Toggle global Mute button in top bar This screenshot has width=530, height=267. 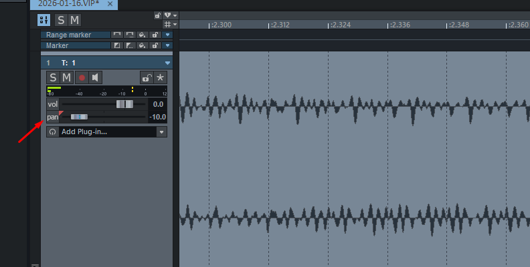(75, 20)
